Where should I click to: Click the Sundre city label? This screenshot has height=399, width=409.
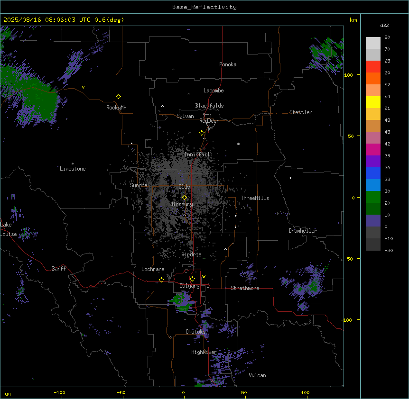[139, 185]
